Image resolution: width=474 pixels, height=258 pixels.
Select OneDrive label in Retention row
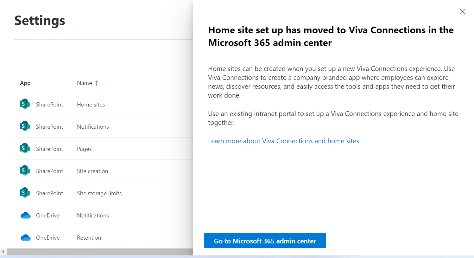coord(48,238)
